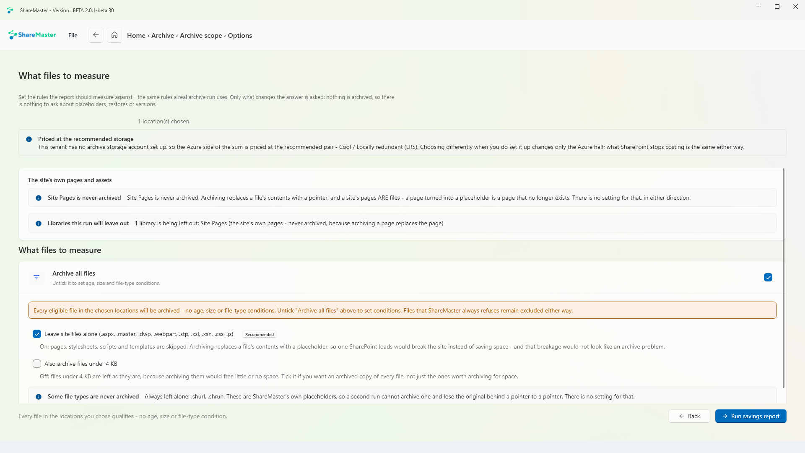Click the orange 'Every eligible file' warning banner
Screen dimensions: 805x453
coord(402,310)
